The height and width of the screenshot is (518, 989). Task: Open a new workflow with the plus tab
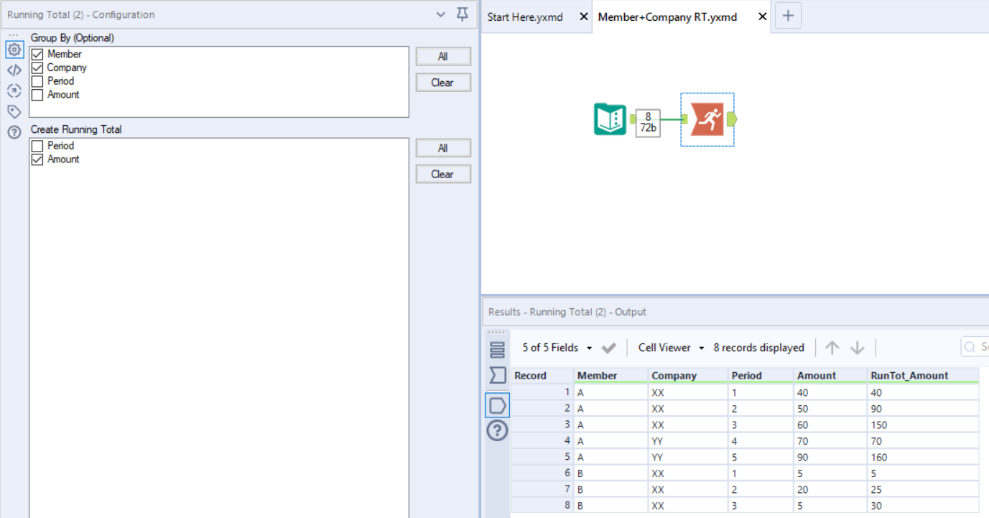point(788,15)
